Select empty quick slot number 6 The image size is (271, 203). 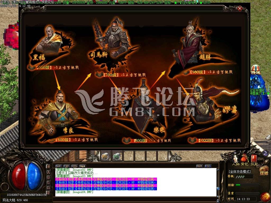pyautogui.click(x=163, y=156)
